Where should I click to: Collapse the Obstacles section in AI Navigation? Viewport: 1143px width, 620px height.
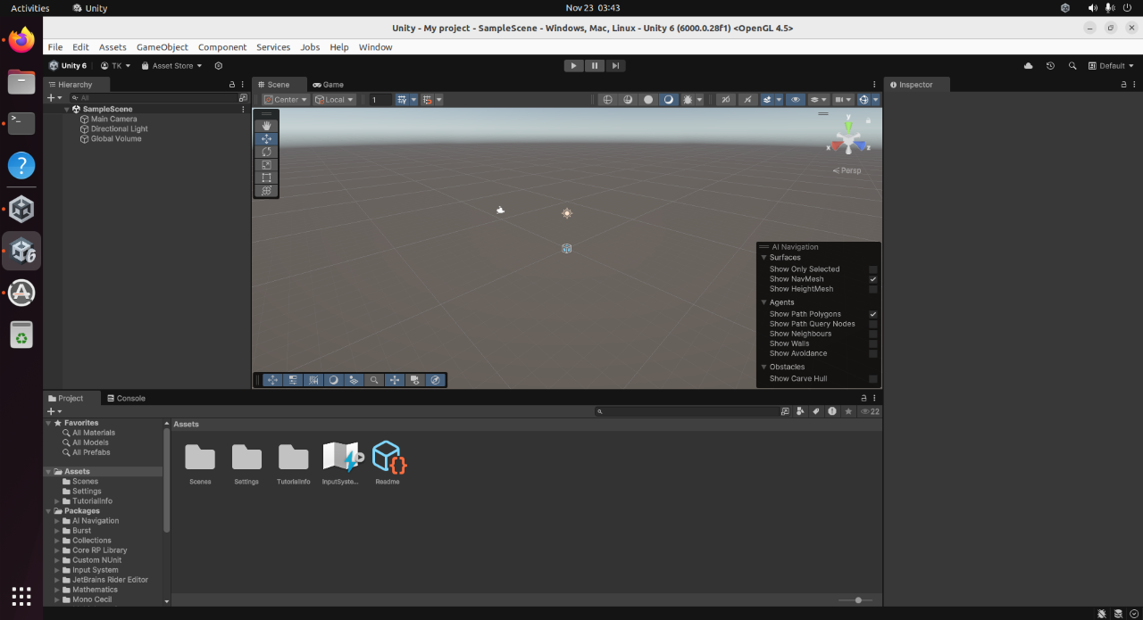766,366
